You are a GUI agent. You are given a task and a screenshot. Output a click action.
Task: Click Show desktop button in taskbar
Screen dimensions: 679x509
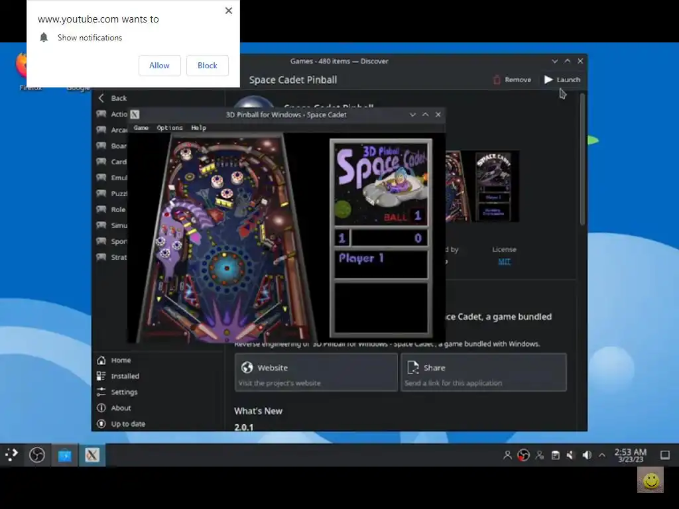coord(665,455)
